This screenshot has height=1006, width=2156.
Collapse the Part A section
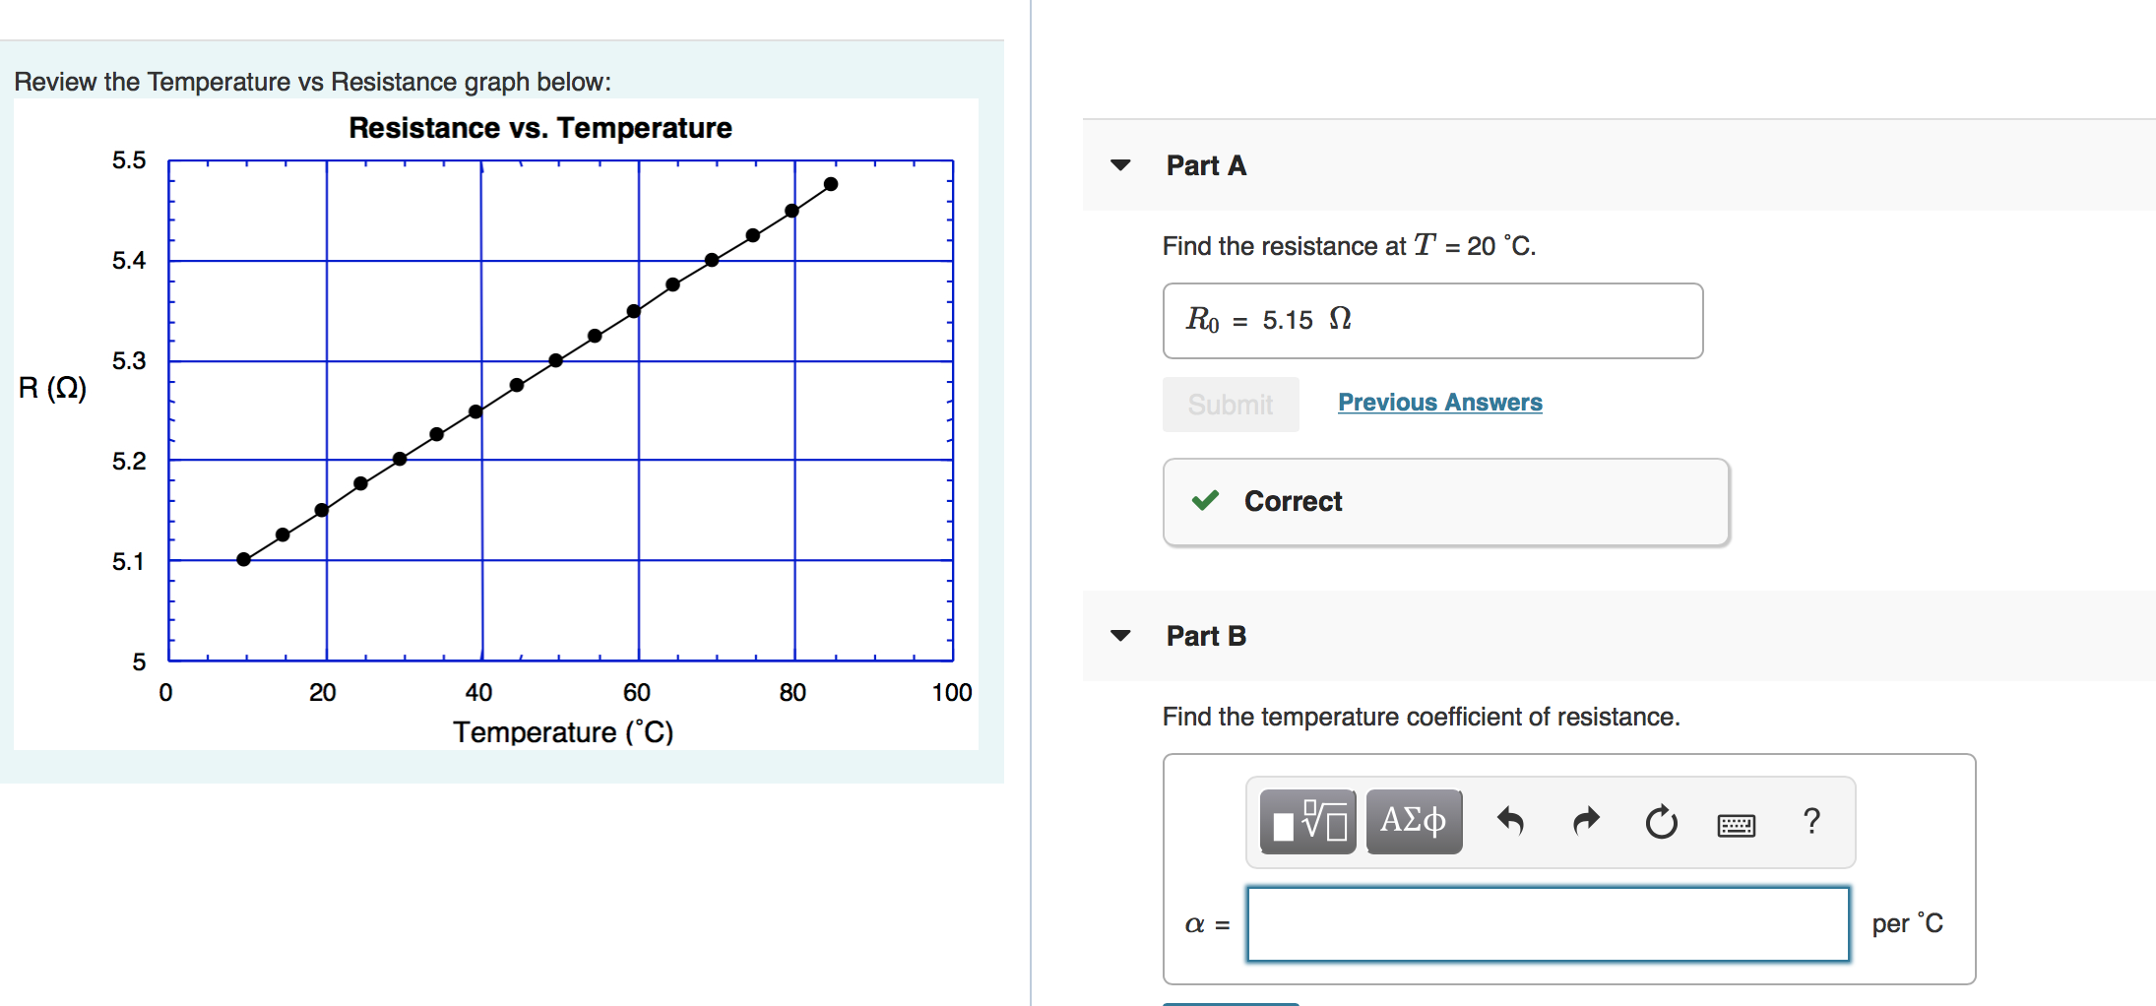[1120, 164]
